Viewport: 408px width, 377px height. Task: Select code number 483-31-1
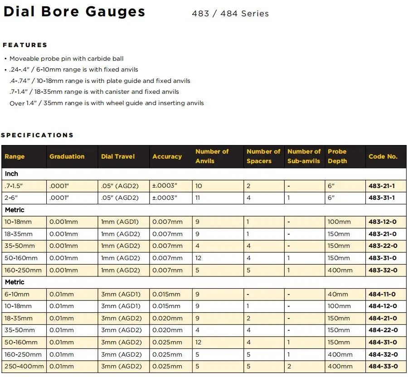381,198
